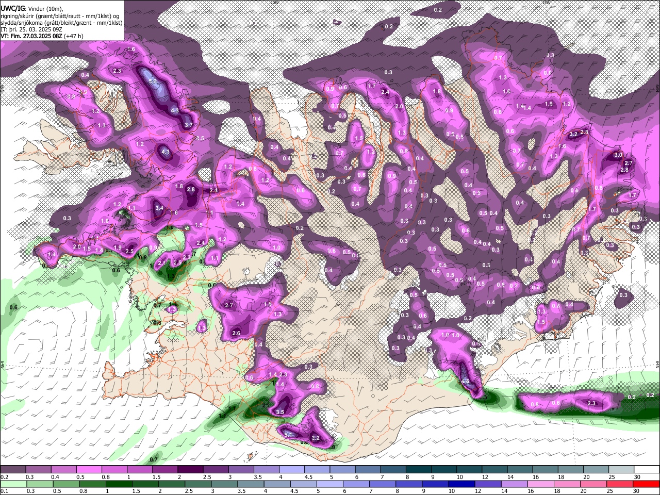This screenshot has width=660, height=495.
Task: Click the 3.4 snowfall value on the map
Action: point(159,208)
